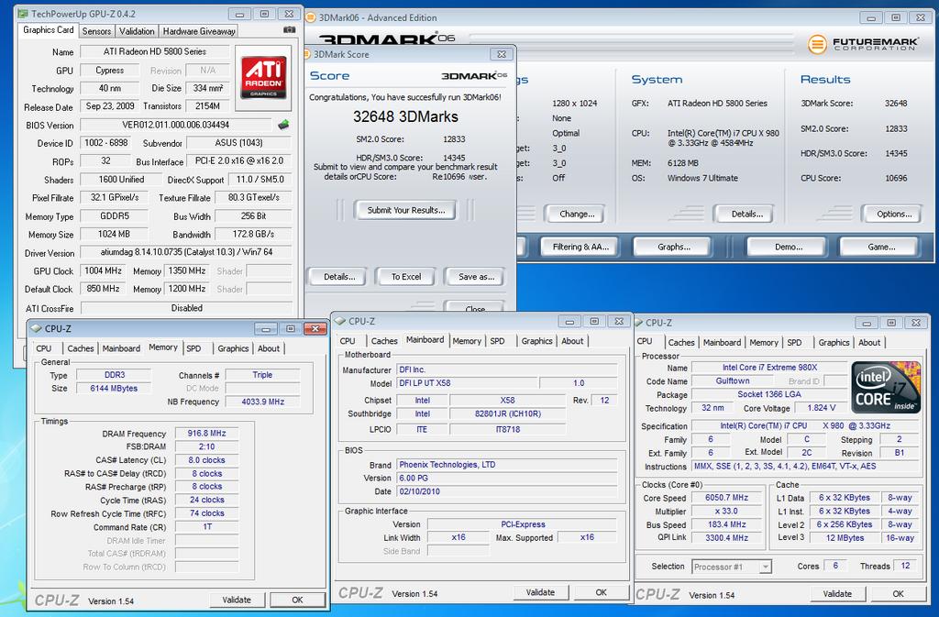Open CPU tab in CPU-Z Memory window
939x617 pixels.
44,348
